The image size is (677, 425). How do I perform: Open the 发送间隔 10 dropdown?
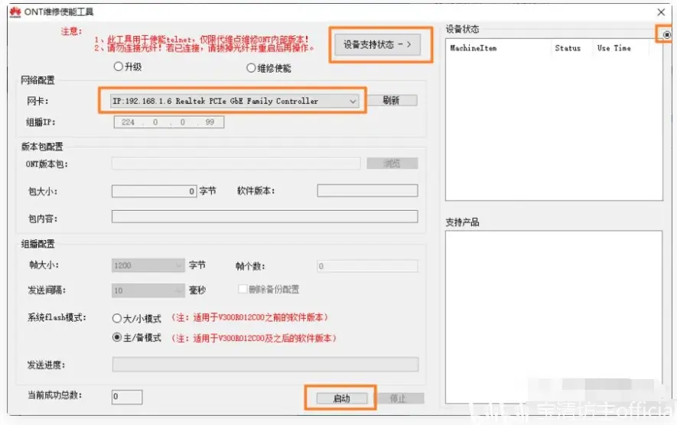pos(148,290)
